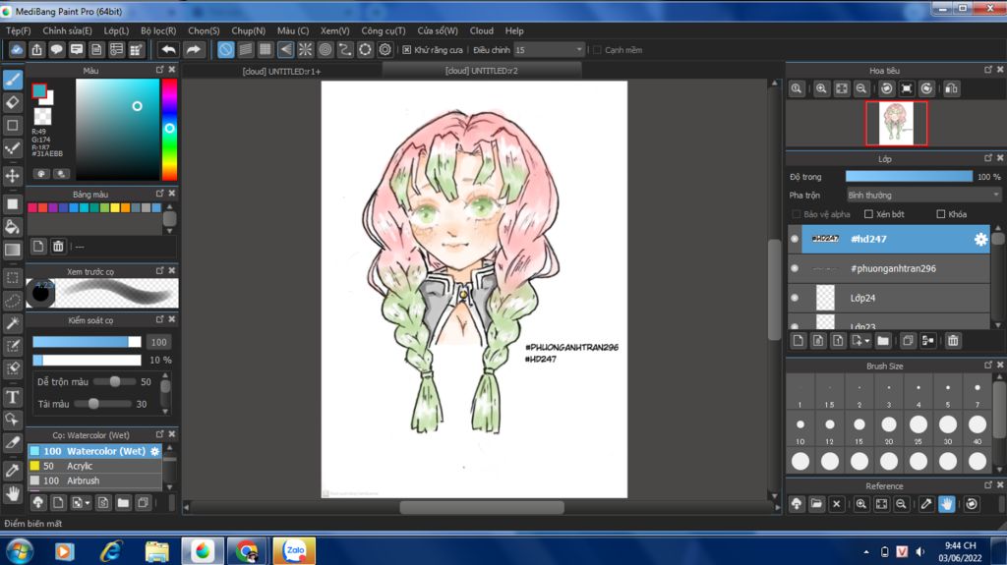Select the Lasso selection tool
This screenshot has width=1007, height=565.
point(13,301)
